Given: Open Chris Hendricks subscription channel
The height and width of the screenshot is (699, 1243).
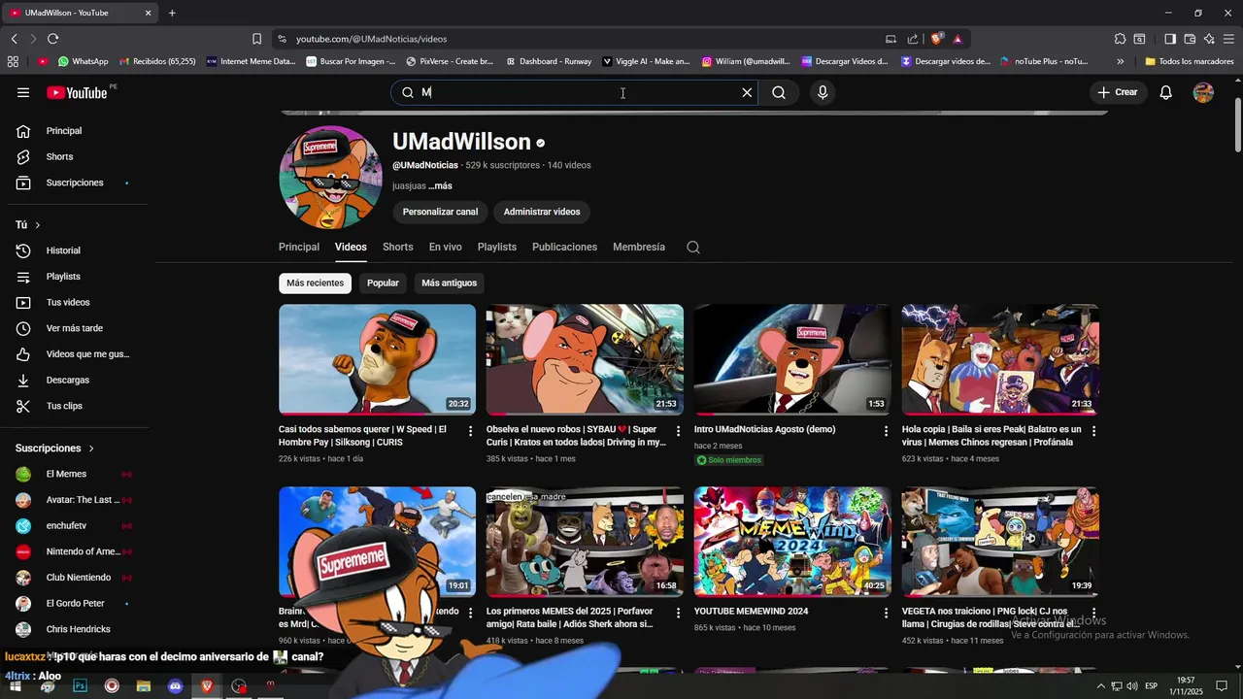Looking at the screenshot, I should point(78,629).
